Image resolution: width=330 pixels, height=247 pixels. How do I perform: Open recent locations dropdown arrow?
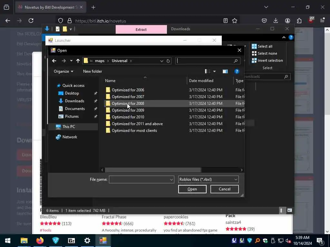point(71,61)
